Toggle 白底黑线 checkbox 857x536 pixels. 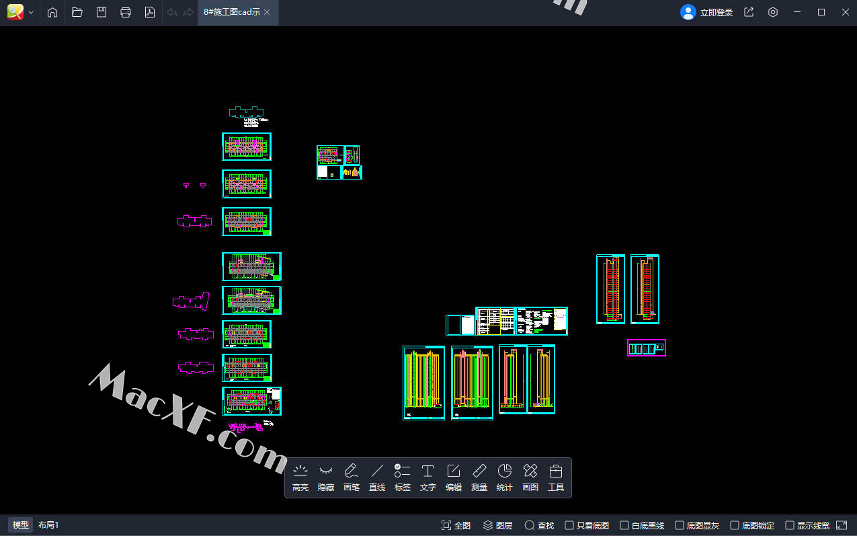pyautogui.click(x=624, y=525)
